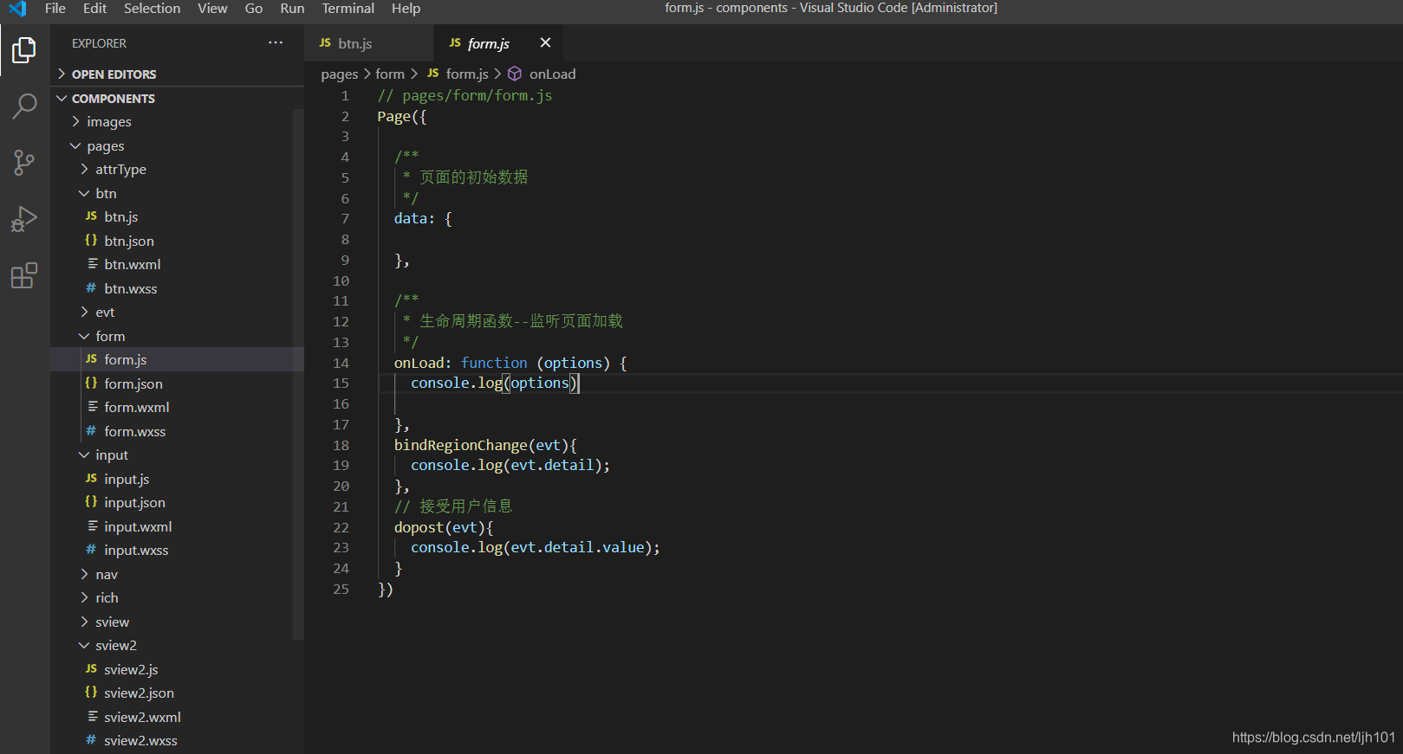Click the VS Code logo icon

(x=17, y=9)
